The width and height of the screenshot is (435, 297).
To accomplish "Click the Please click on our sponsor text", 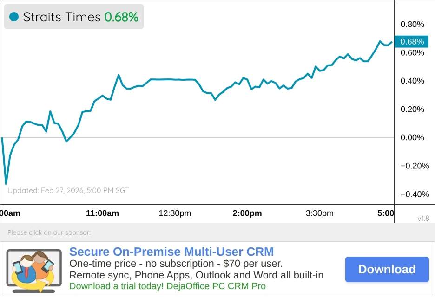I will (x=49, y=232).
